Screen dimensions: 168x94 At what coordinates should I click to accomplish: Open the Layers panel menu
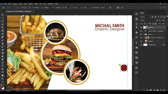pyautogui.click(x=167, y=13)
